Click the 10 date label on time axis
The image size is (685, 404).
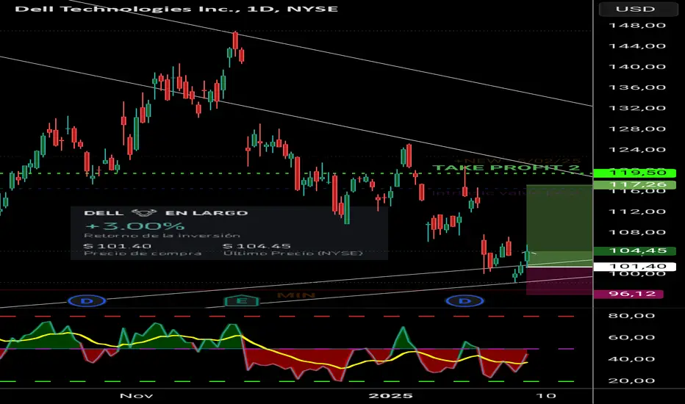pos(545,396)
